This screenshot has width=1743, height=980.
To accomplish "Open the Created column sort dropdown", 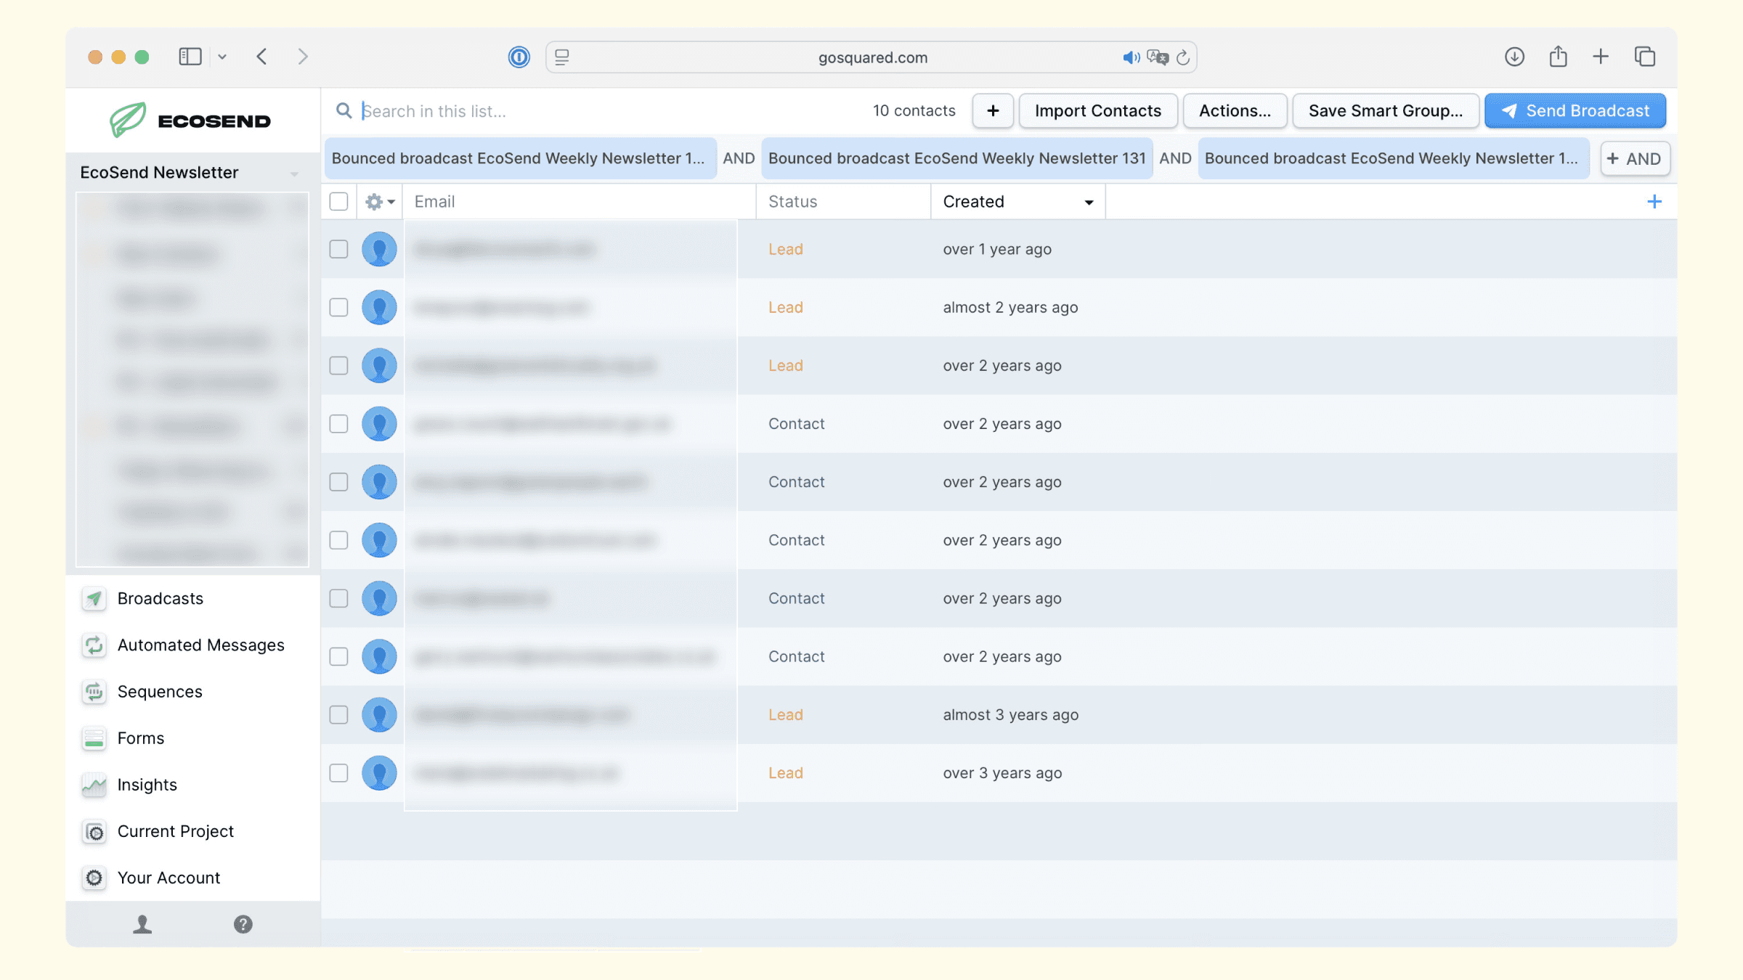I will pyautogui.click(x=1089, y=203).
